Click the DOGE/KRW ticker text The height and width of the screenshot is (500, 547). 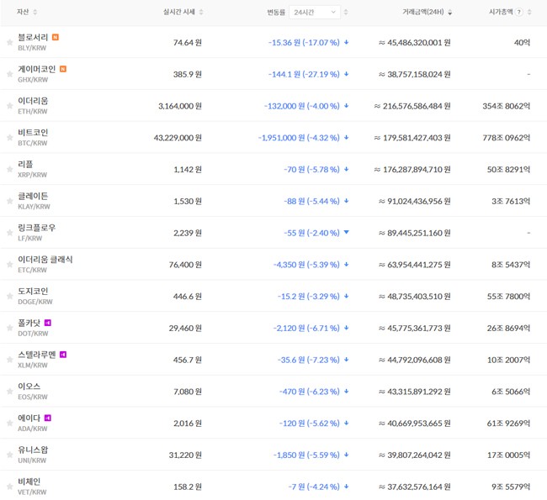click(35, 302)
